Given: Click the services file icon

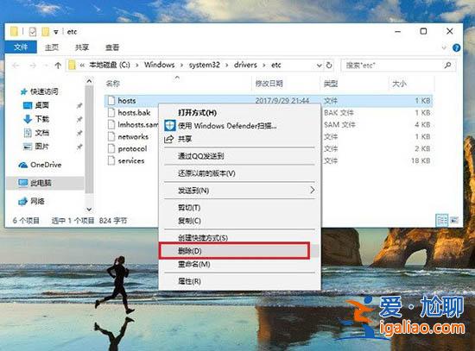Looking at the screenshot, I should click(x=111, y=160).
